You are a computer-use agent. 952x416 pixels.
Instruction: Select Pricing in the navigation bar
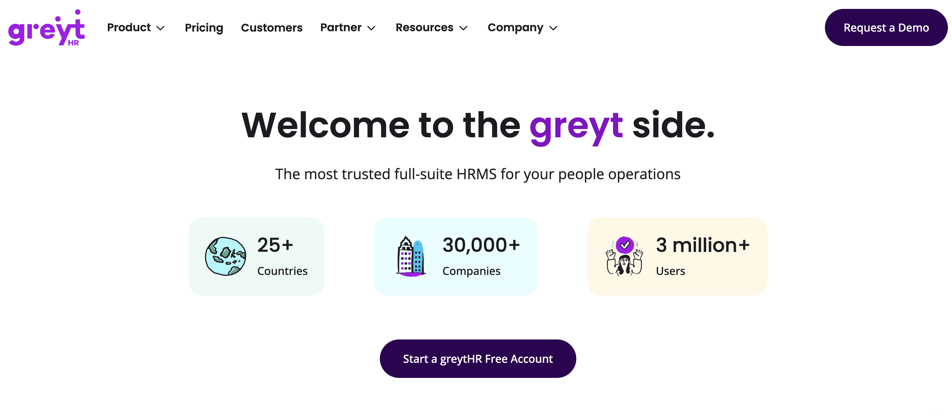204,27
